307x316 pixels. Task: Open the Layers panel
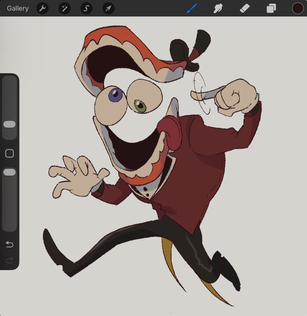pyautogui.click(x=271, y=8)
